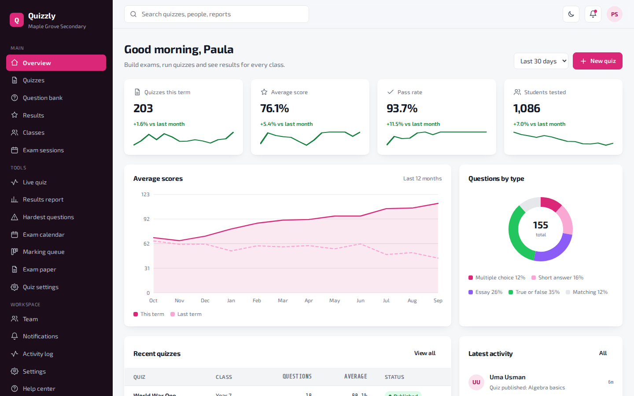Focus the search quizzes input field
The height and width of the screenshot is (396, 634).
click(217, 14)
